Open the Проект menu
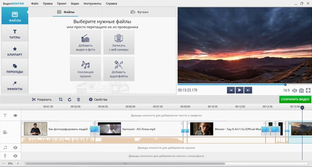Screen dimensions: 312x167 tap(62, 3)
